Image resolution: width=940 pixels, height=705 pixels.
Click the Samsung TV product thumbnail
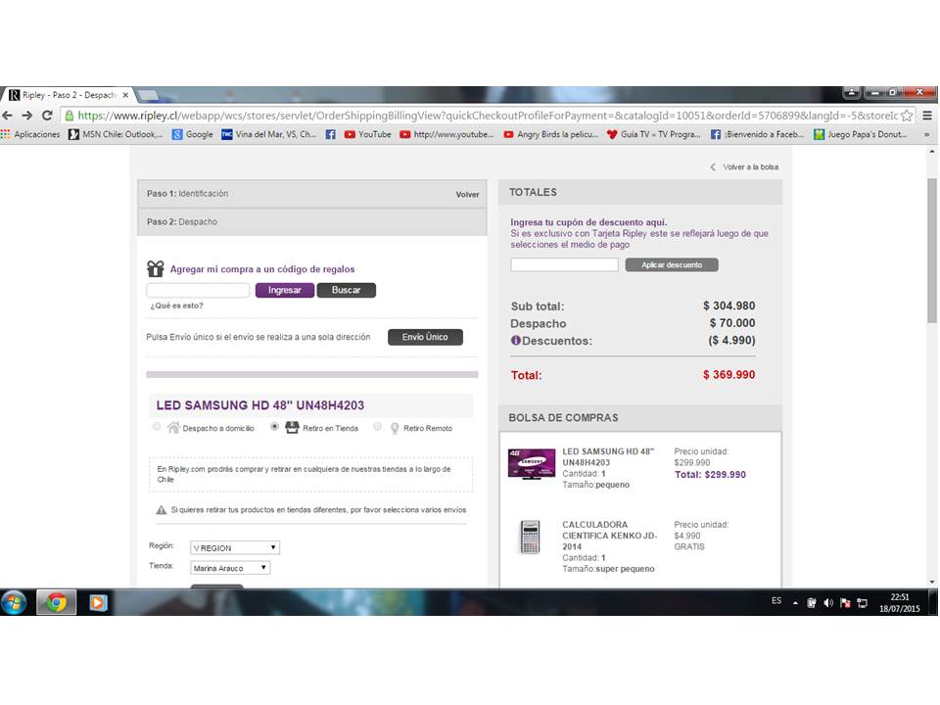(x=531, y=463)
